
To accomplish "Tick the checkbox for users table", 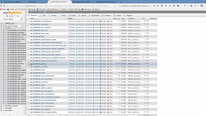I will [x=28, y=85].
